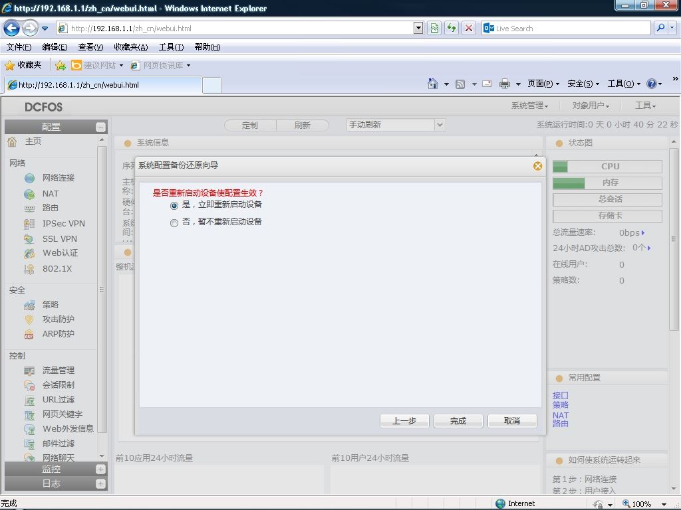Image resolution: width=681 pixels, height=510 pixels.
Task: Click the IE stop loading icon
Action: click(x=469, y=28)
